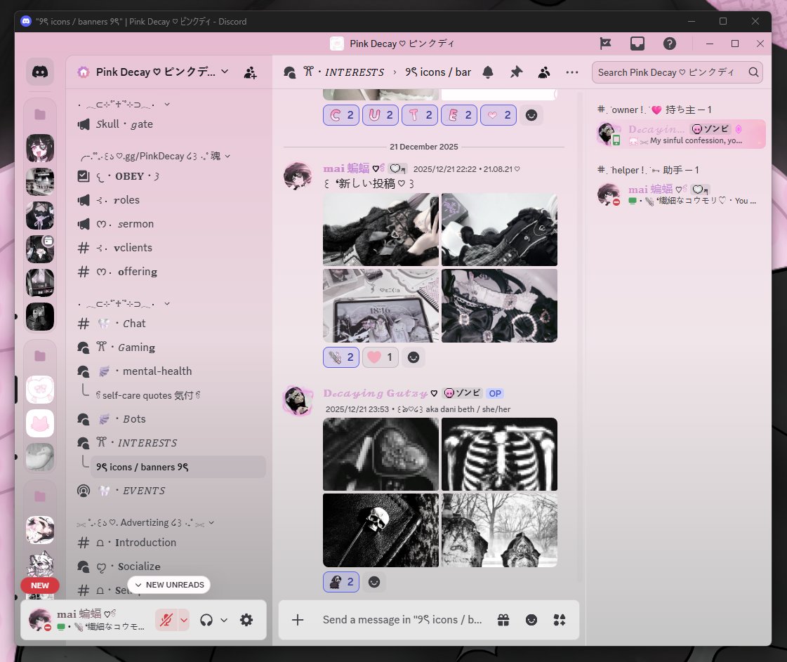Collapse the Advertizing category
The height and width of the screenshot is (662, 787).
tap(145, 522)
